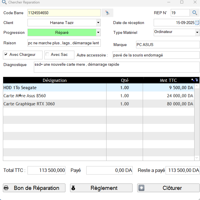This screenshot has height=200, width=200.
Task: Enable the Avec Sac checkbox
Action: 47,54
